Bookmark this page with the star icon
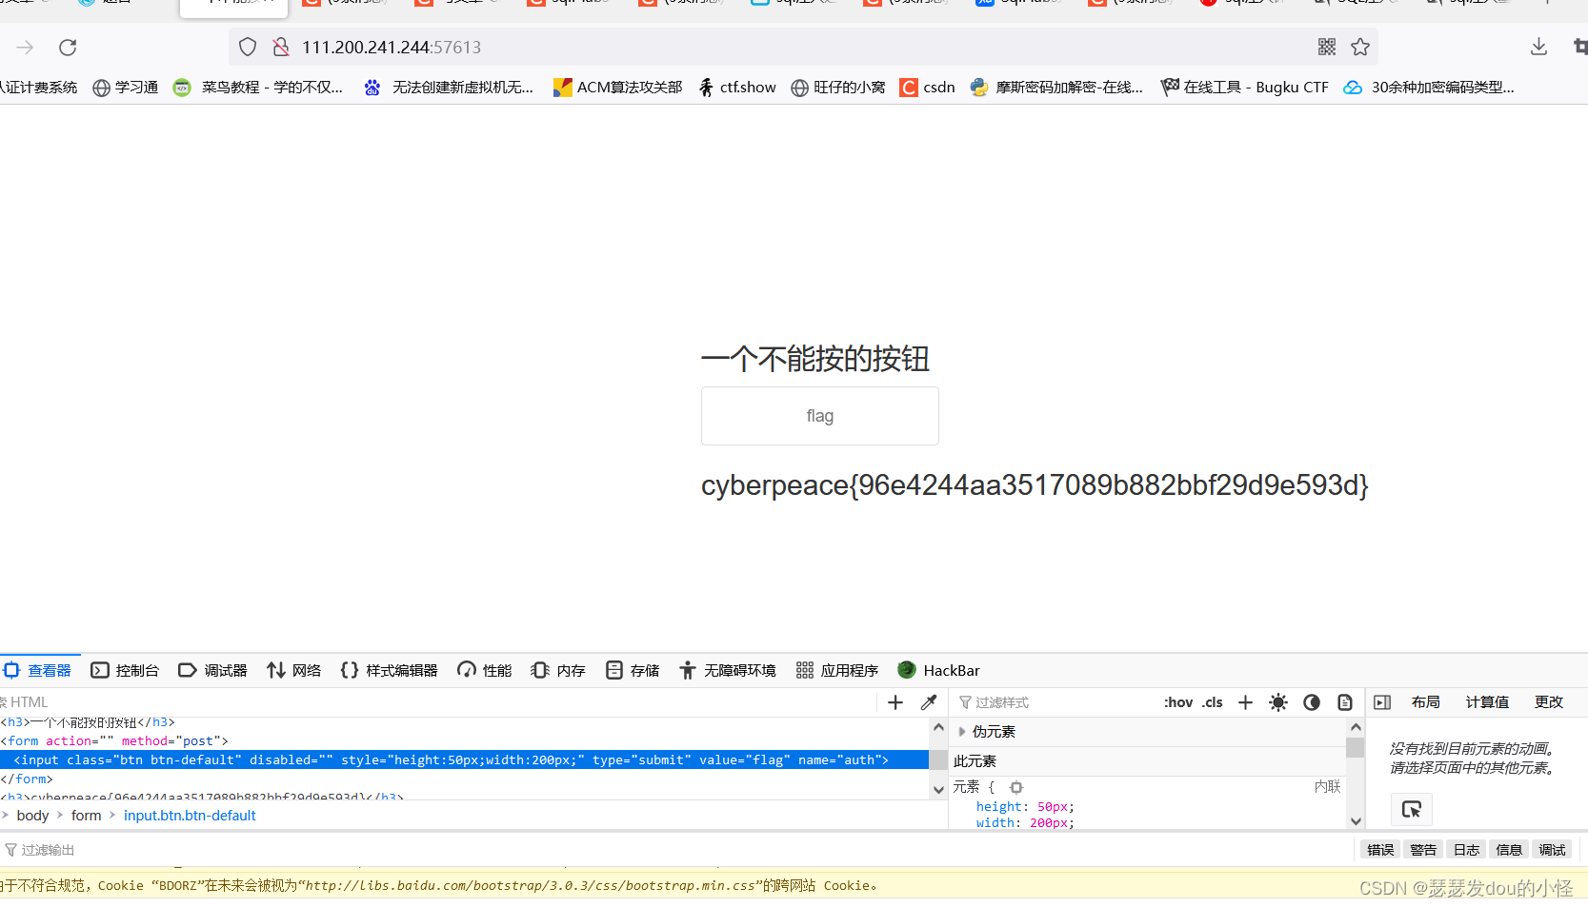Viewport: 1588px width, 907px height. click(x=1360, y=47)
